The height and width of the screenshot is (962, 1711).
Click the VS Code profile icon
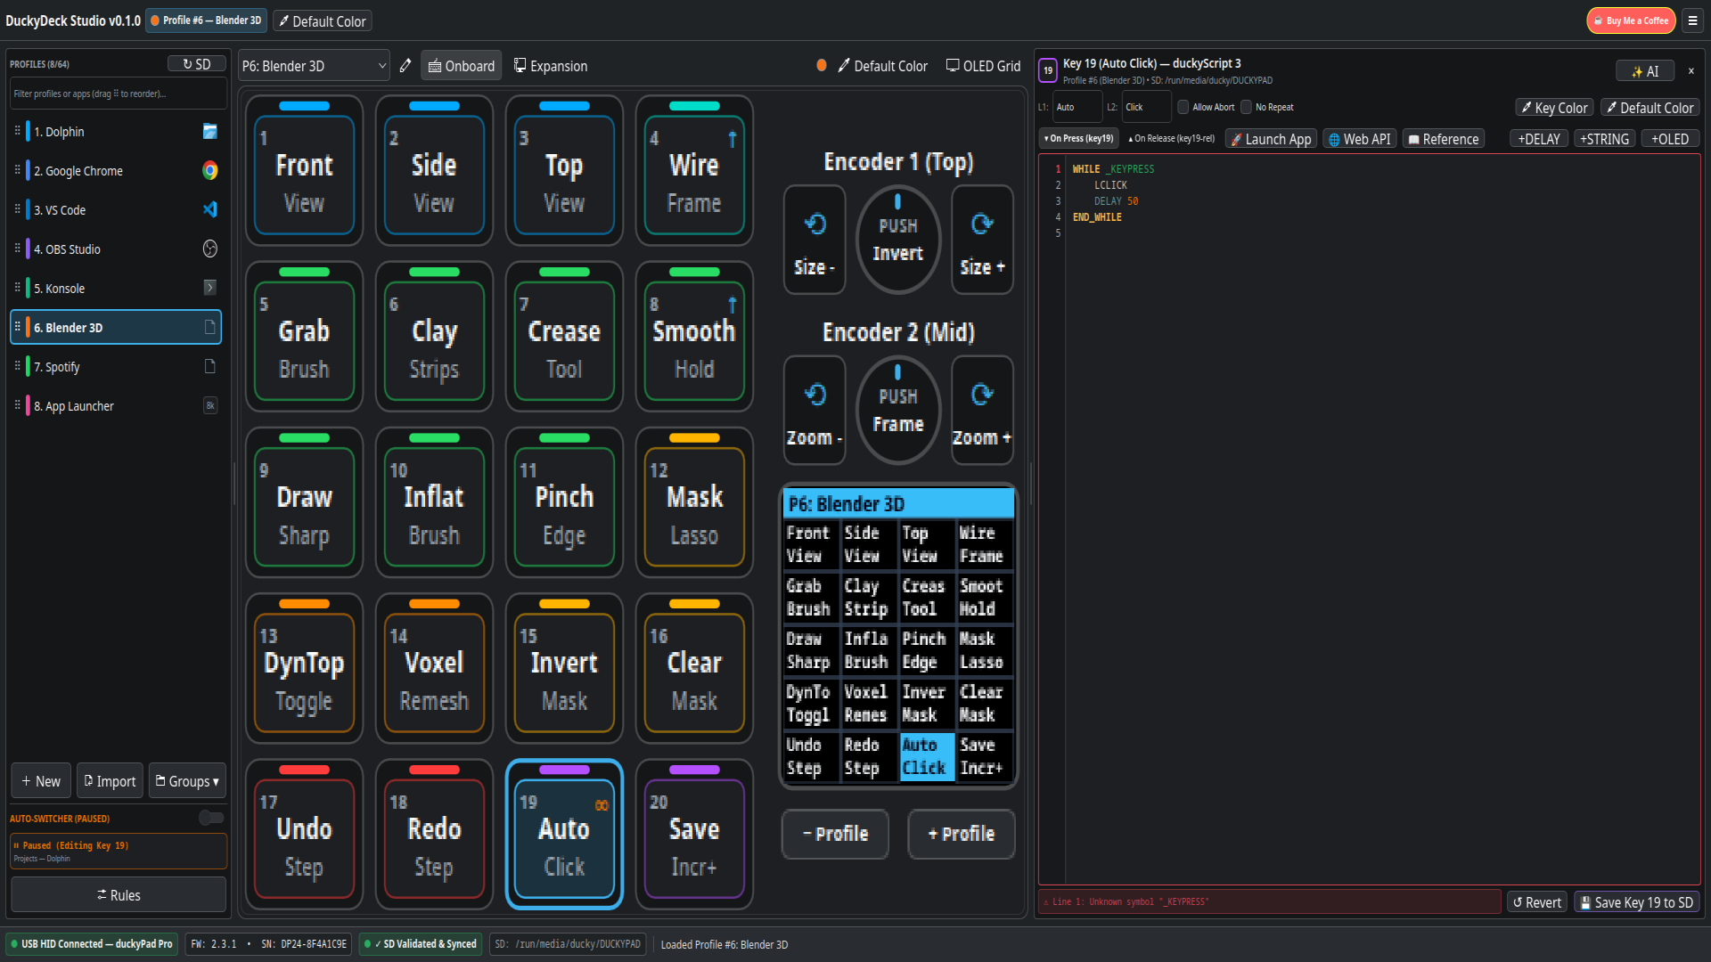(210, 209)
